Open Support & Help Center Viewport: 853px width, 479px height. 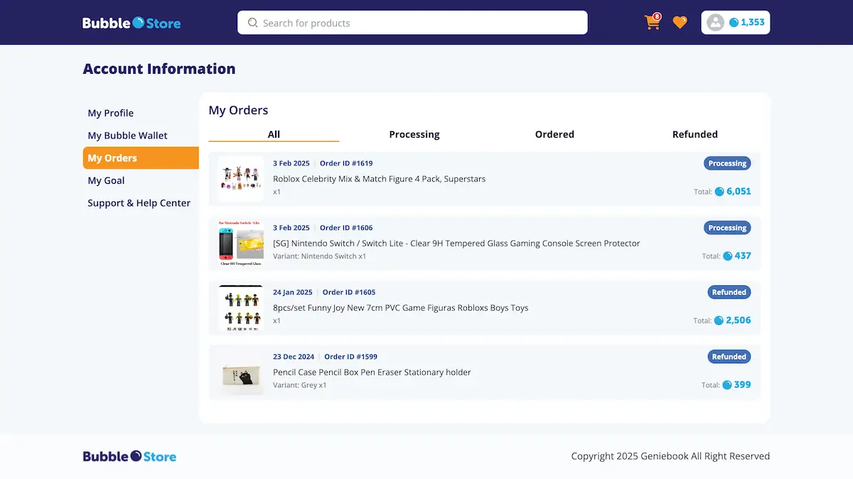coord(139,203)
